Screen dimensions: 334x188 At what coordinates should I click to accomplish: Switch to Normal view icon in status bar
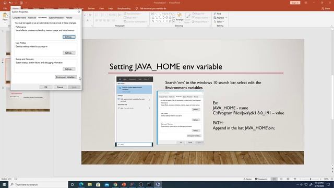tap(274, 179)
